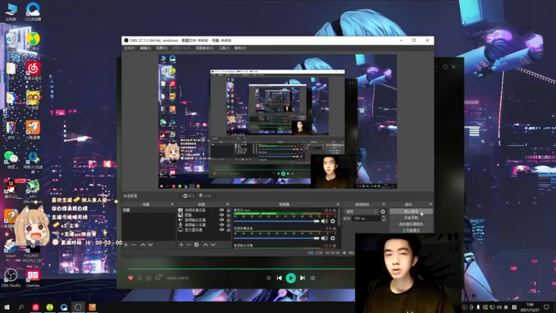Image resolution: width=556 pixels, height=313 pixels.
Task: Seek on the music player progress bar
Action: click(x=241, y=268)
